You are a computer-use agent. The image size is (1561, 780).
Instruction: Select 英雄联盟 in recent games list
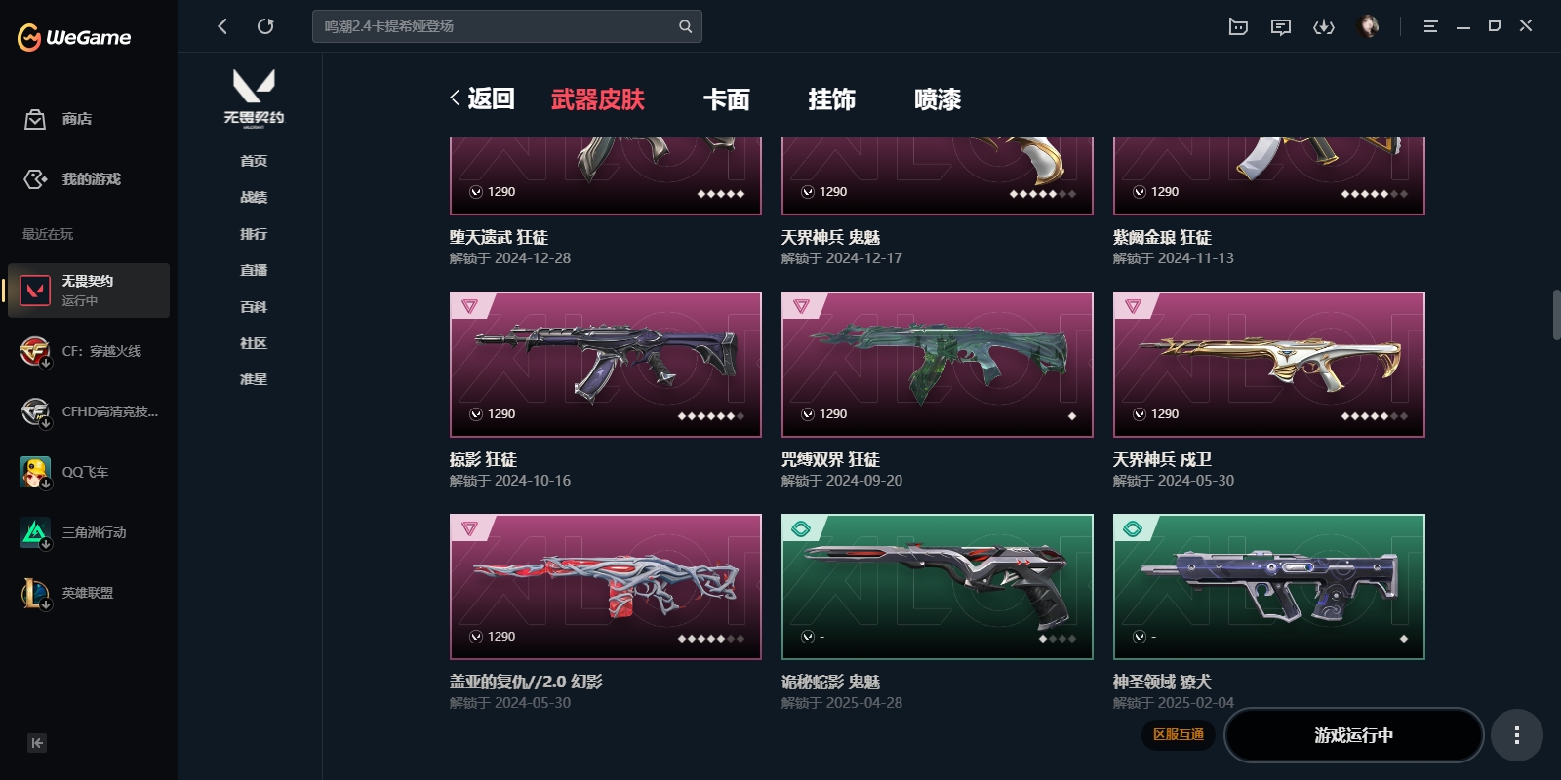88,593
